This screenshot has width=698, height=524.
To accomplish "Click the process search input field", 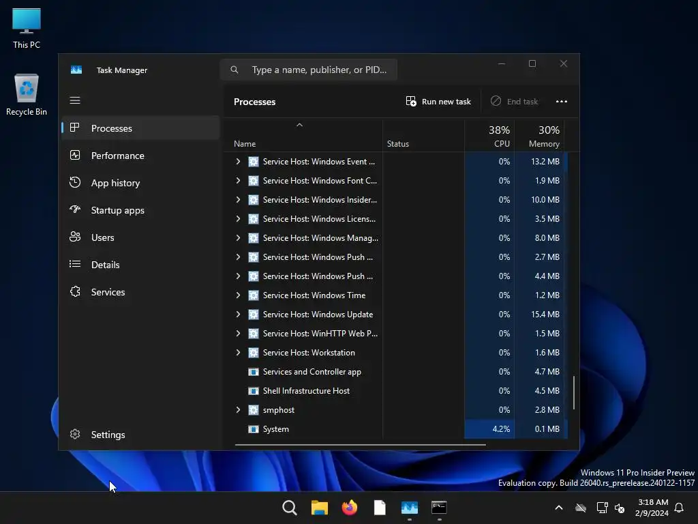I will point(309,70).
